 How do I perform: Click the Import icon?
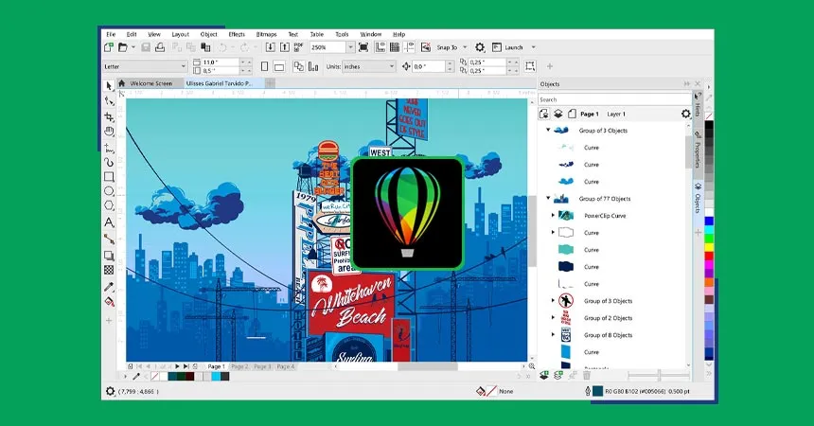pos(271,47)
